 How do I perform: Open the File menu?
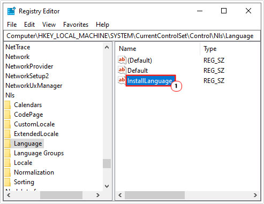(x=12, y=25)
